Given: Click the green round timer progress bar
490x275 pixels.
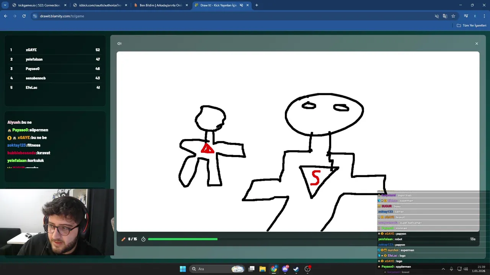Looking at the screenshot, I should (183, 239).
